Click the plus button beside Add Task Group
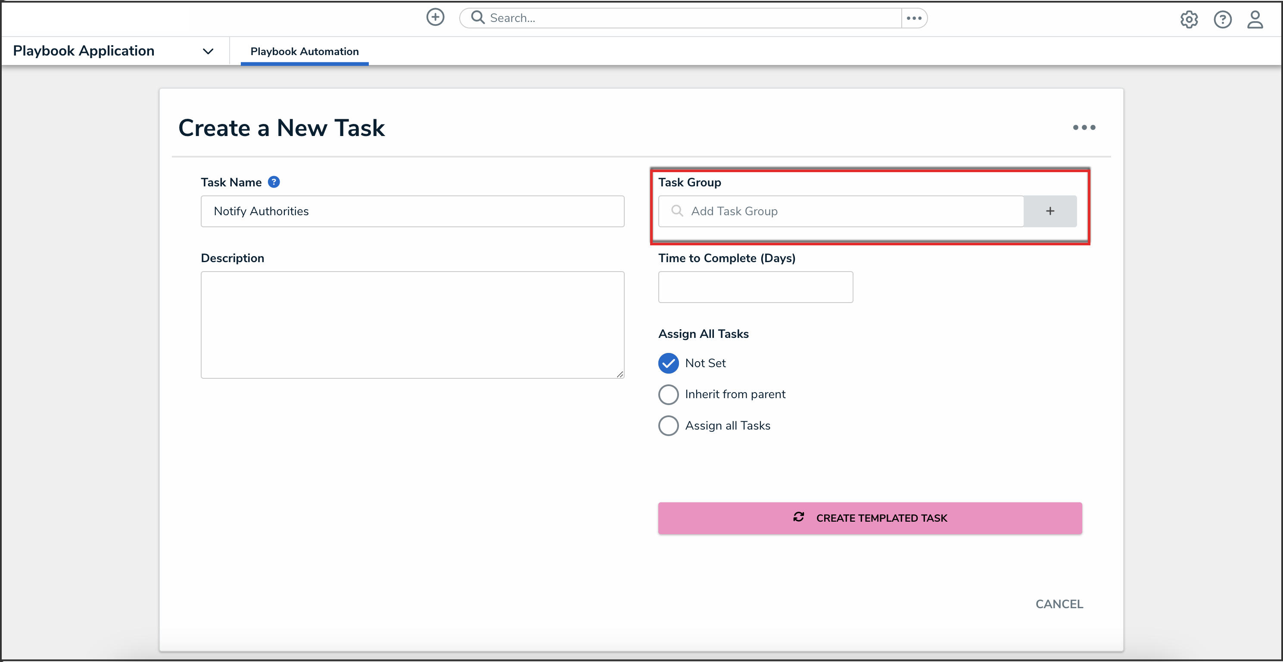Screen dimensions: 1283x662 point(1049,211)
